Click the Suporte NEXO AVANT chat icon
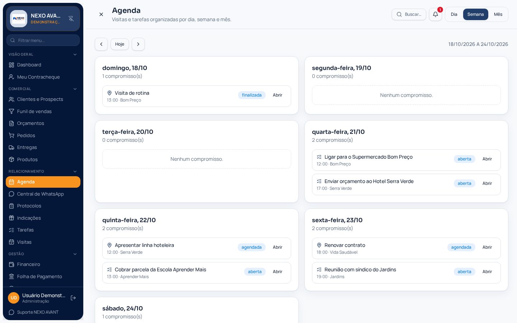The width and height of the screenshot is (517, 323). click(x=11, y=312)
